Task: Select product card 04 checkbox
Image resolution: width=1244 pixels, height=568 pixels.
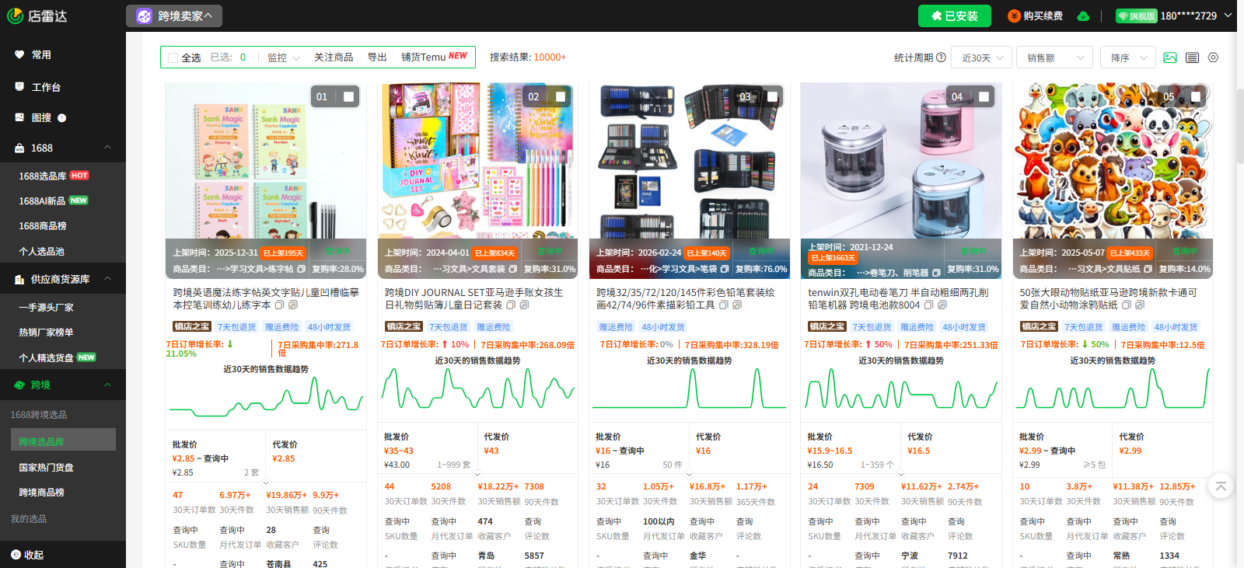Action: [x=984, y=97]
